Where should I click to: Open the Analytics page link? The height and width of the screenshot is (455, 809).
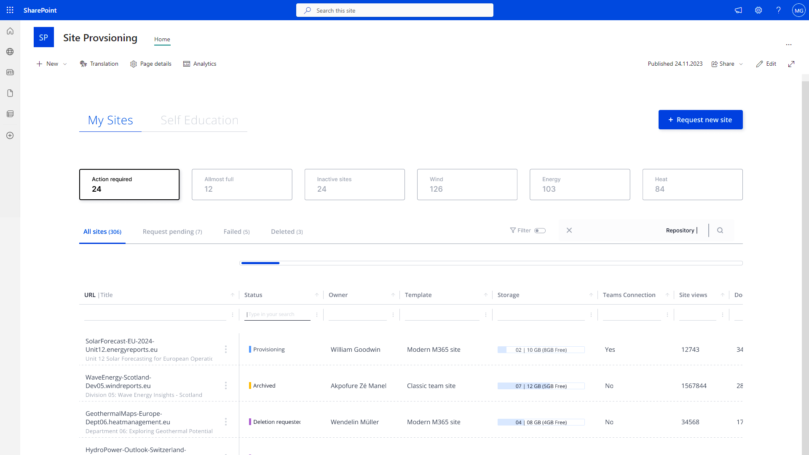pyautogui.click(x=200, y=64)
